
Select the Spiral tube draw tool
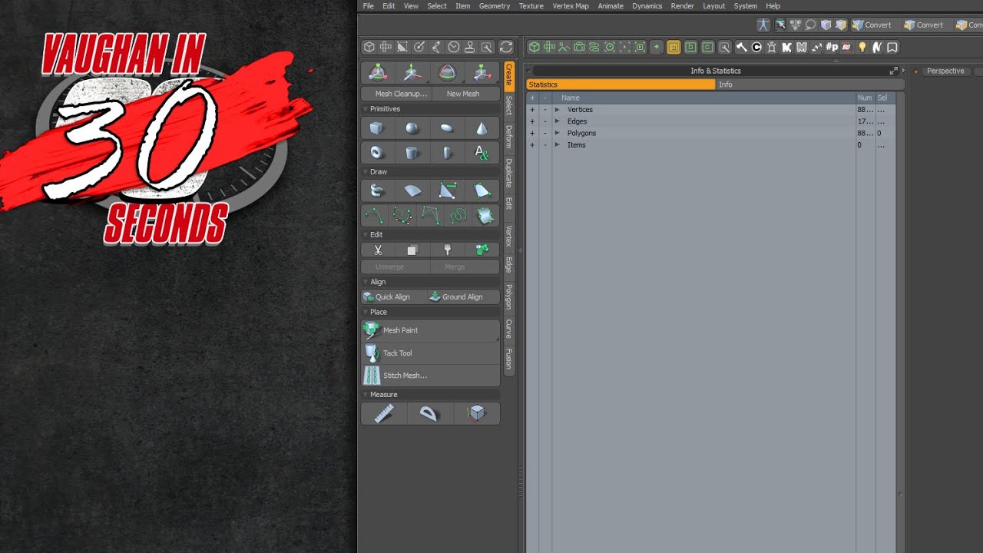(x=376, y=191)
